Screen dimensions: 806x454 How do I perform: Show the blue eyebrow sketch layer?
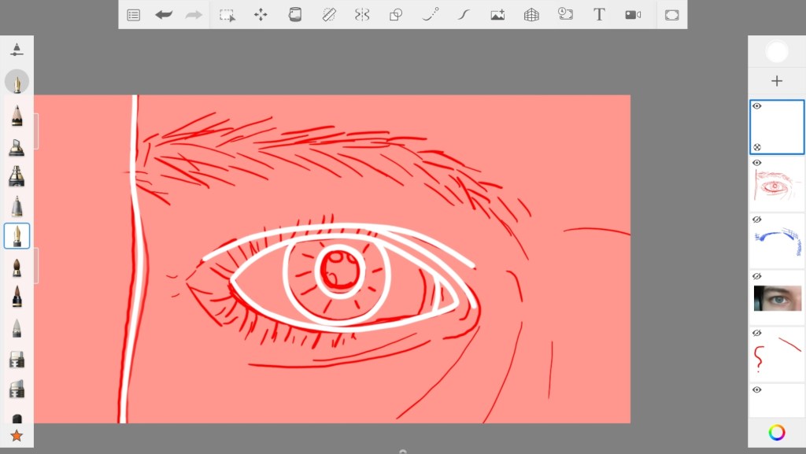click(757, 220)
